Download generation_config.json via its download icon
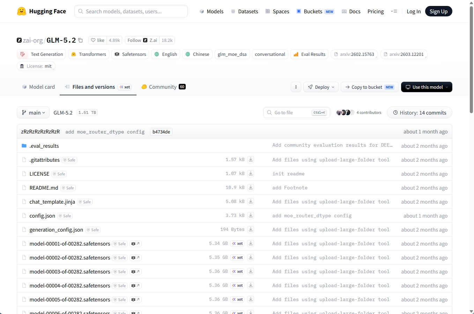Image resolution: width=474 pixels, height=314 pixels. [251, 229]
